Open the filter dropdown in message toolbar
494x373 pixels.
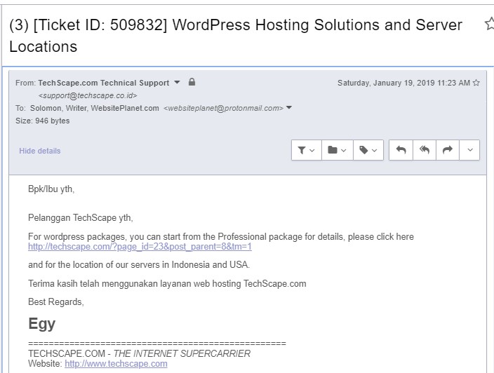pos(306,150)
